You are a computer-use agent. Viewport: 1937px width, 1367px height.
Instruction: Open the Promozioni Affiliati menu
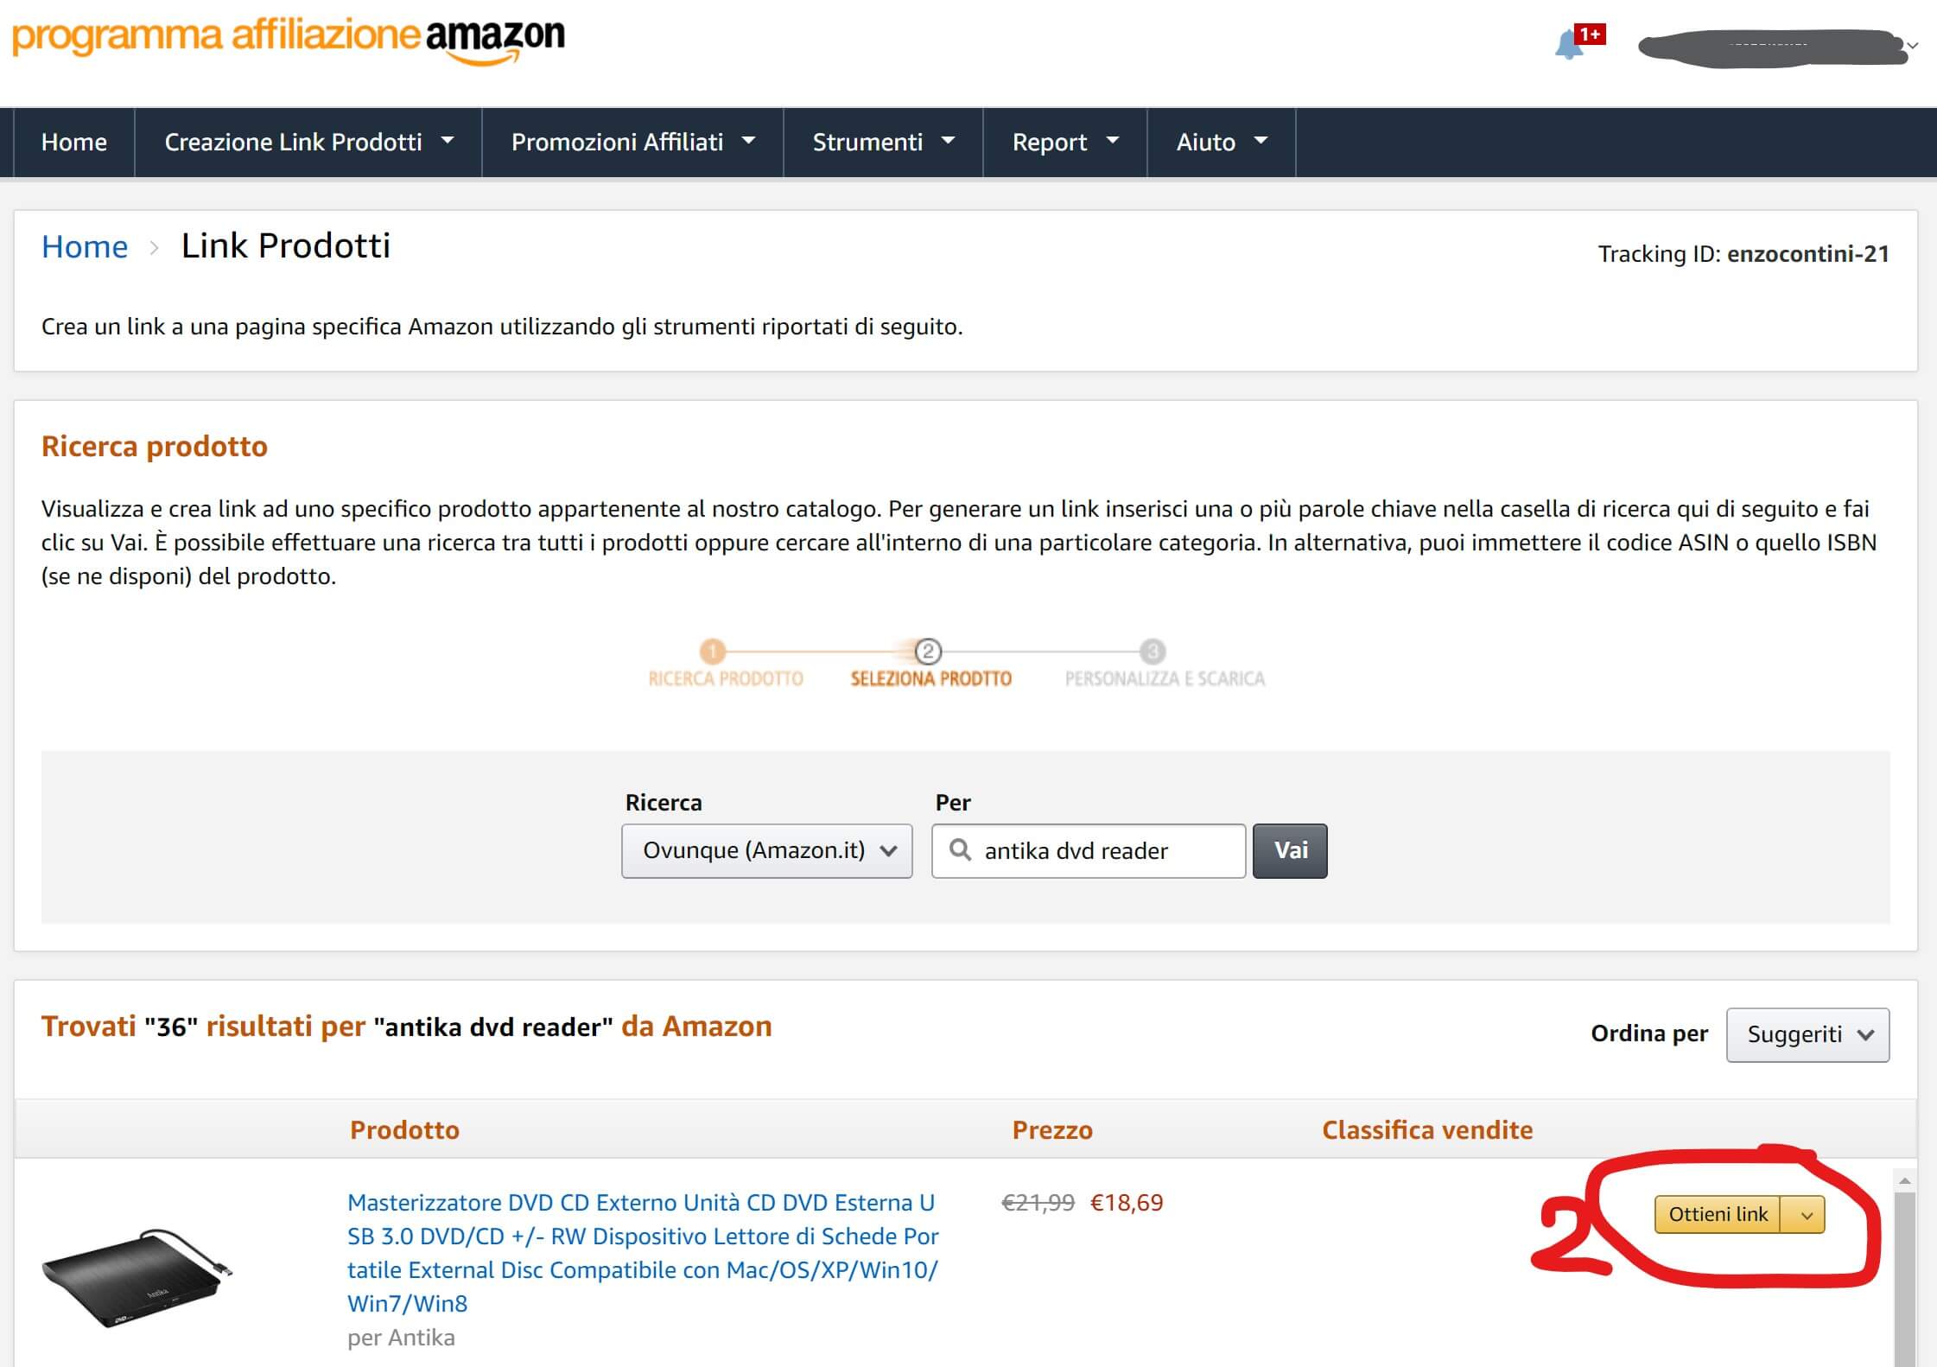point(632,143)
